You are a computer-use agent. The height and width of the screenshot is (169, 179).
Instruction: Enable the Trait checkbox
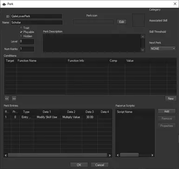point(21,28)
